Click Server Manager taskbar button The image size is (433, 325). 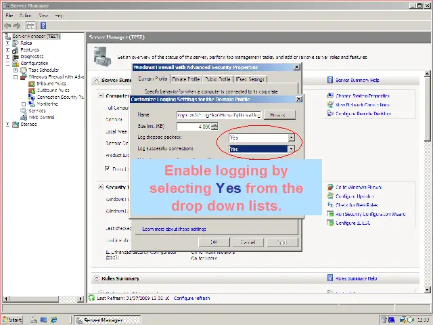(x=108, y=320)
